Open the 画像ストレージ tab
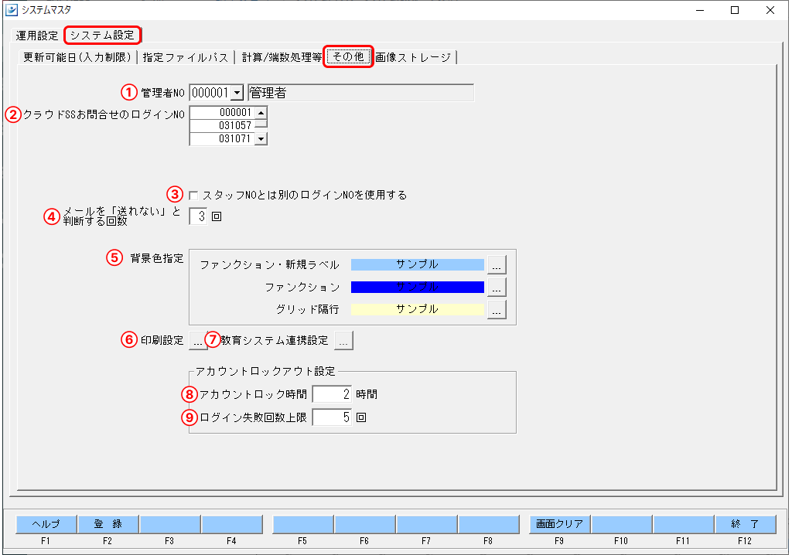 tap(413, 57)
